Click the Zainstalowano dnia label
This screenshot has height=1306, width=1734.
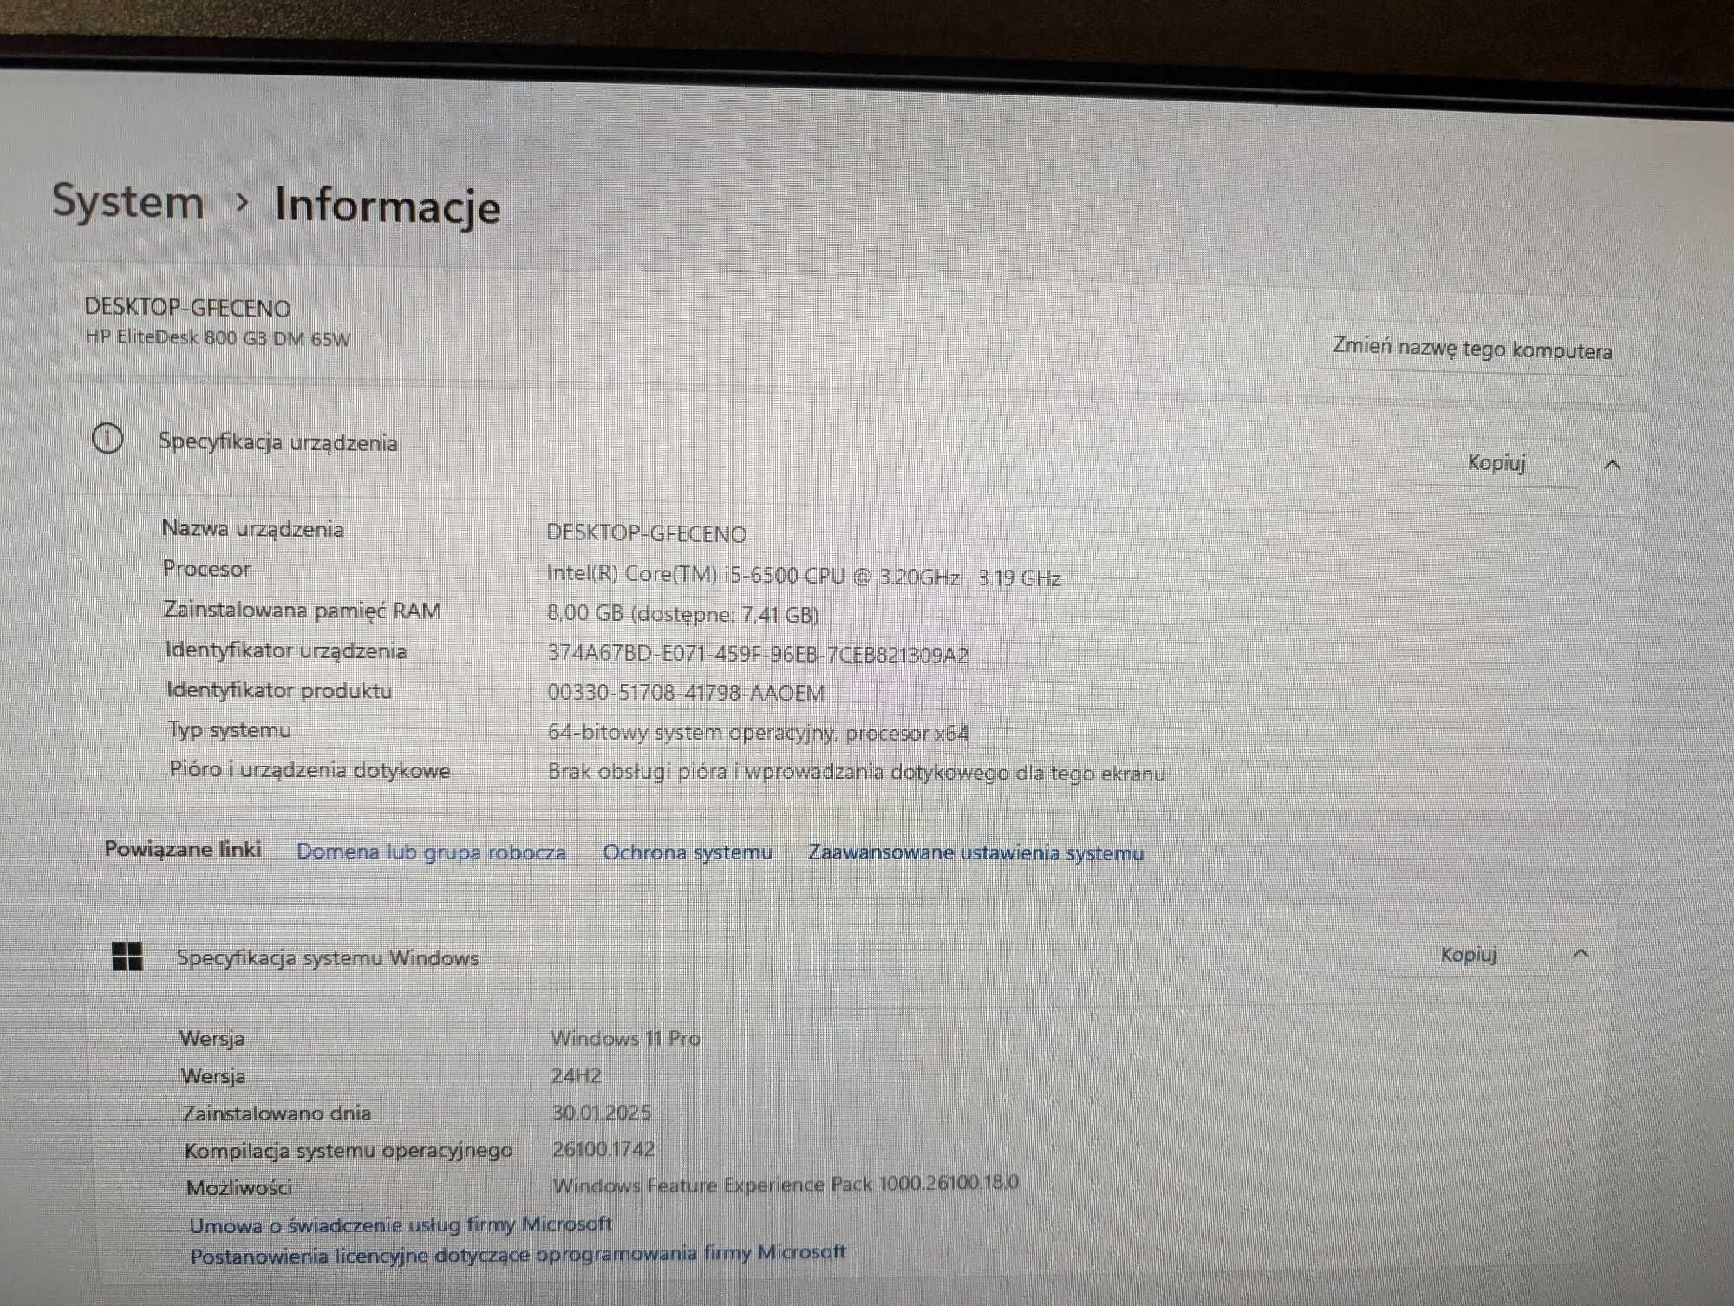[x=277, y=1113]
